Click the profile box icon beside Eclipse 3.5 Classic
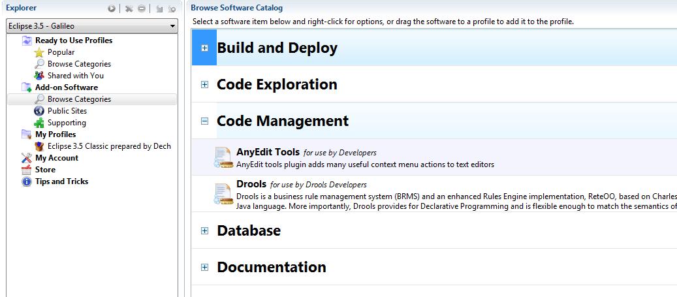The width and height of the screenshot is (677, 297). pos(39,146)
